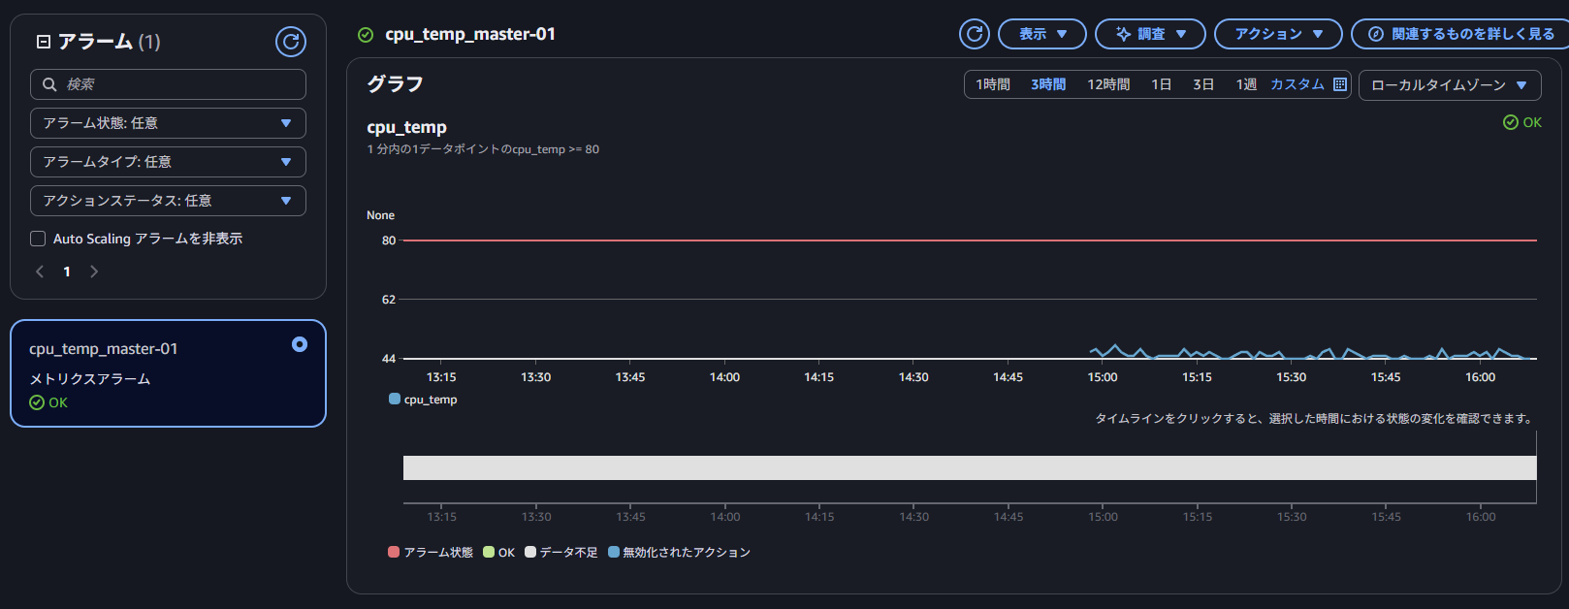Open the cpu_temp_master-01 alarm card
The image size is (1569, 609).
point(168,373)
